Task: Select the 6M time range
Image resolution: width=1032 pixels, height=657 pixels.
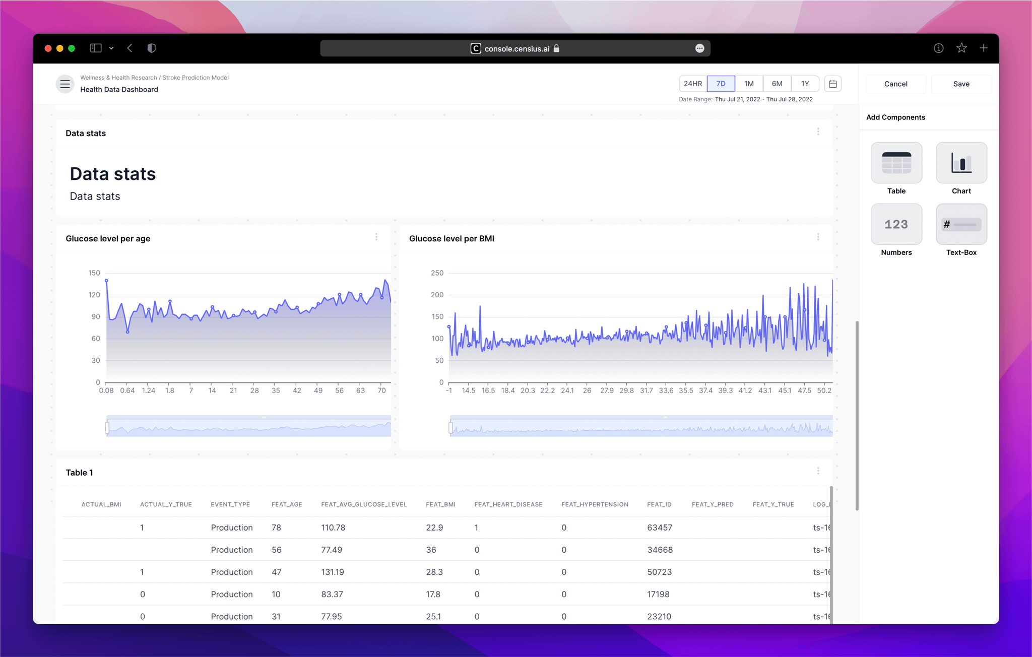Action: point(777,84)
